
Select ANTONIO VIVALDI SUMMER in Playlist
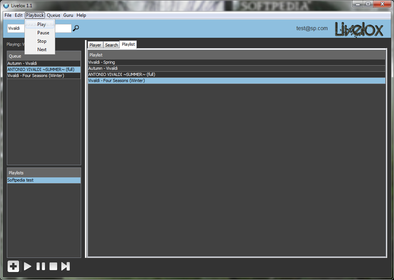237,74
